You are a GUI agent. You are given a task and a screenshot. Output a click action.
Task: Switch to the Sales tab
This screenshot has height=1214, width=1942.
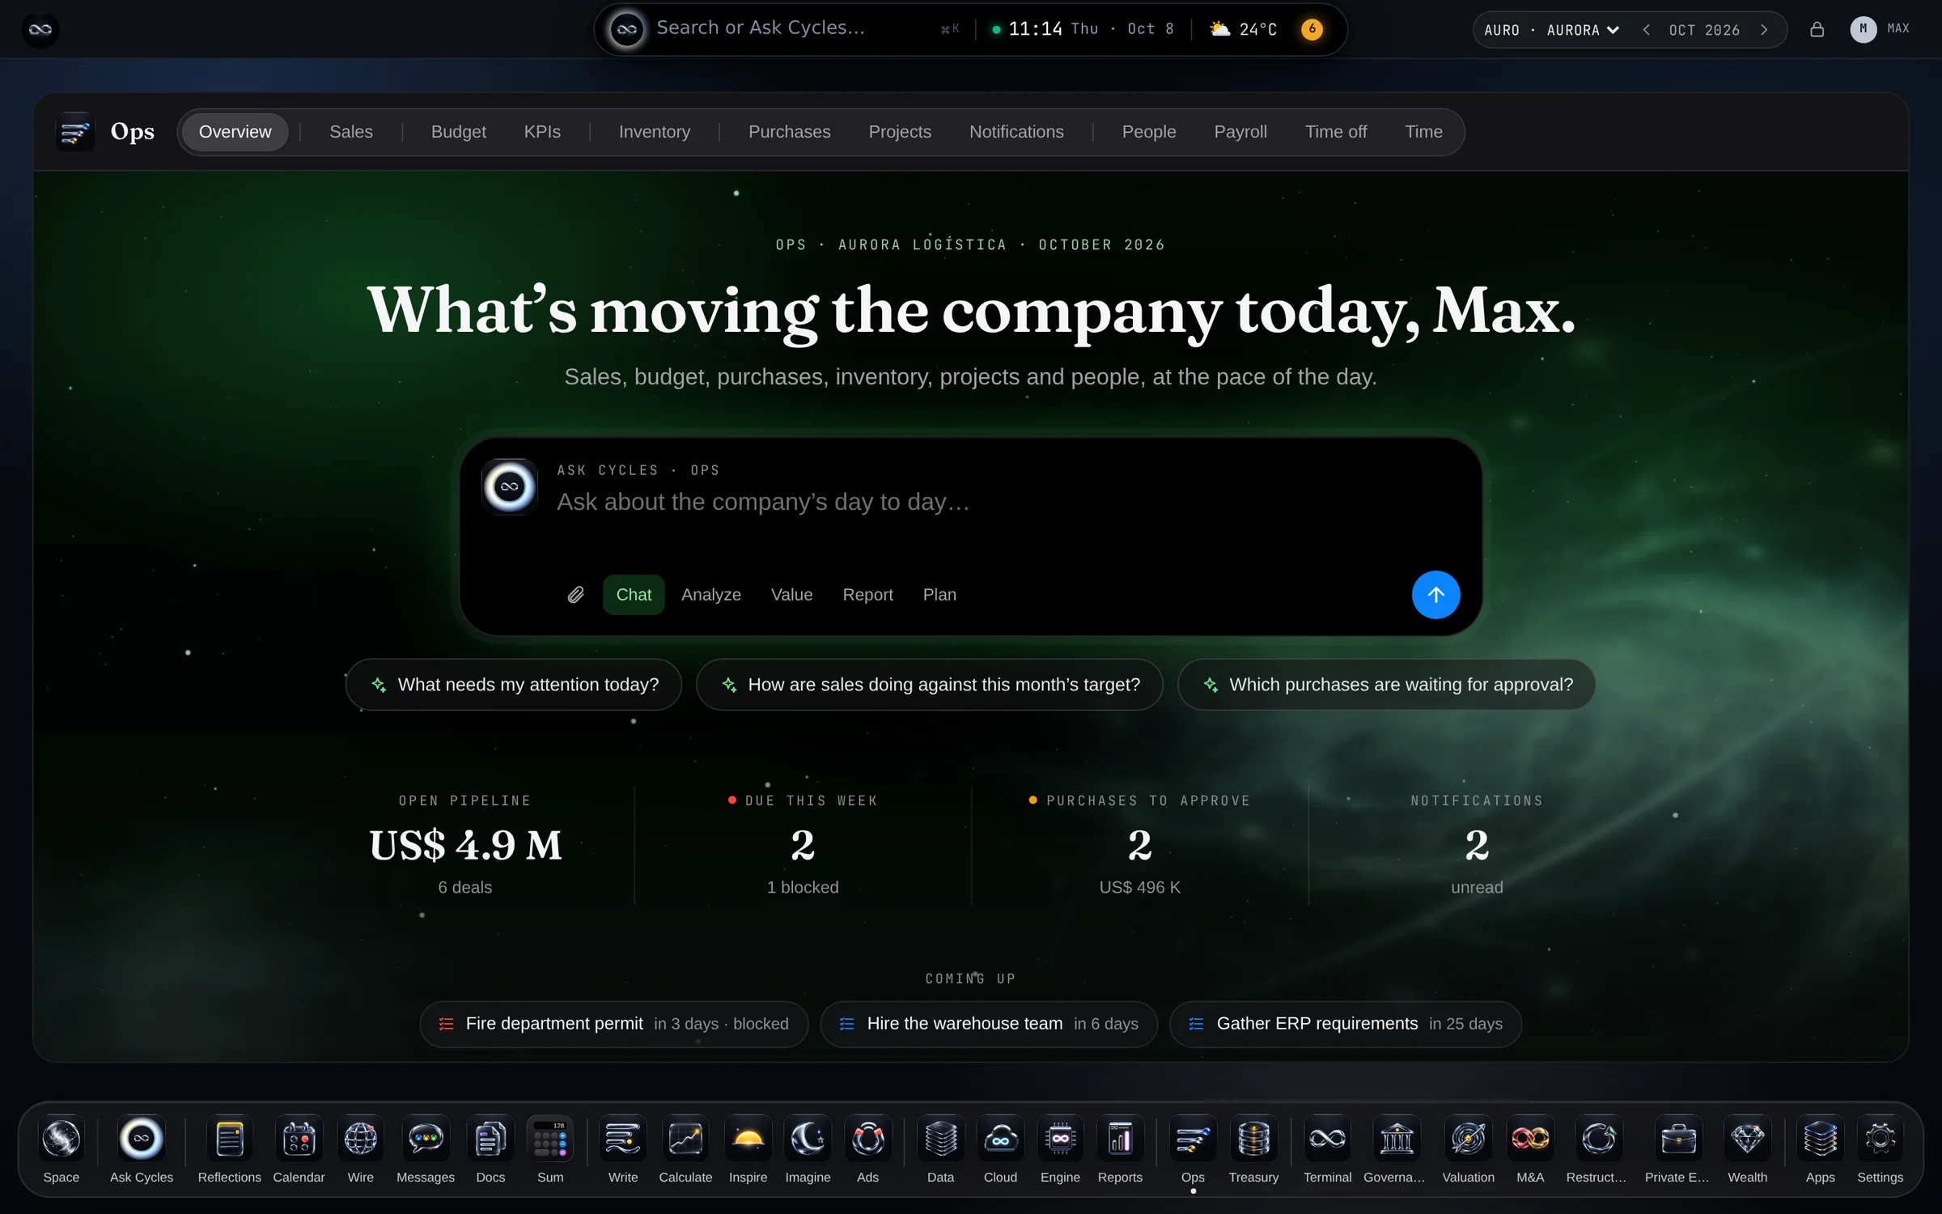pyautogui.click(x=351, y=132)
